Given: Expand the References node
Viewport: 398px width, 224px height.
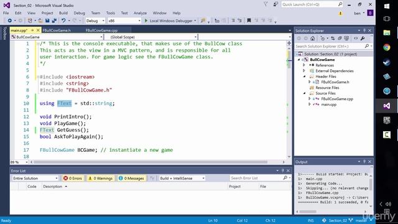Looking at the screenshot, I should click(x=304, y=65).
